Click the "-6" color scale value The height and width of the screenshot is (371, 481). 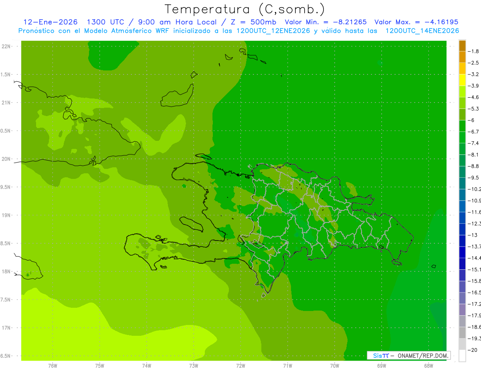[471, 120]
